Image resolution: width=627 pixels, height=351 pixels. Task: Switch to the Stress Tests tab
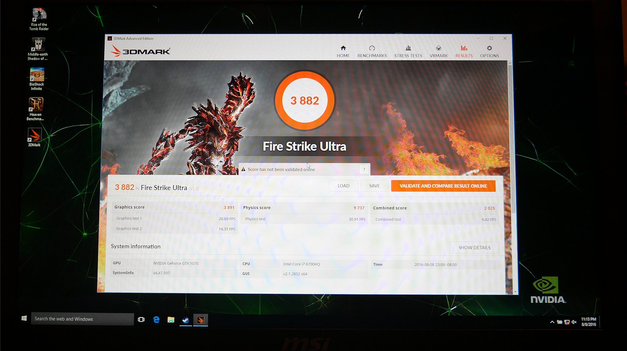408,52
